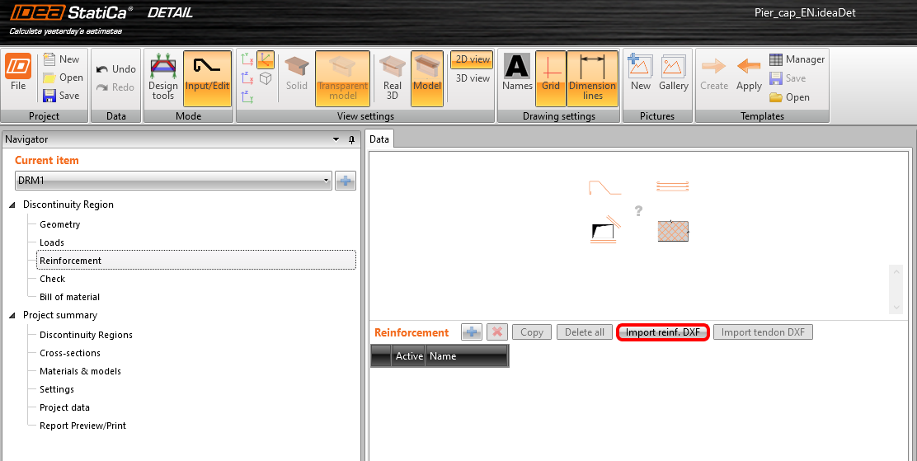Image resolution: width=917 pixels, height=461 pixels.
Task: Click the question mark help icon
Action: coord(638,210)
